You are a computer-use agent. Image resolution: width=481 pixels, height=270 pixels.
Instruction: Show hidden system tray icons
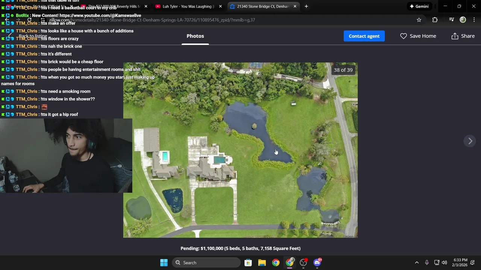(x=417, y=262)
